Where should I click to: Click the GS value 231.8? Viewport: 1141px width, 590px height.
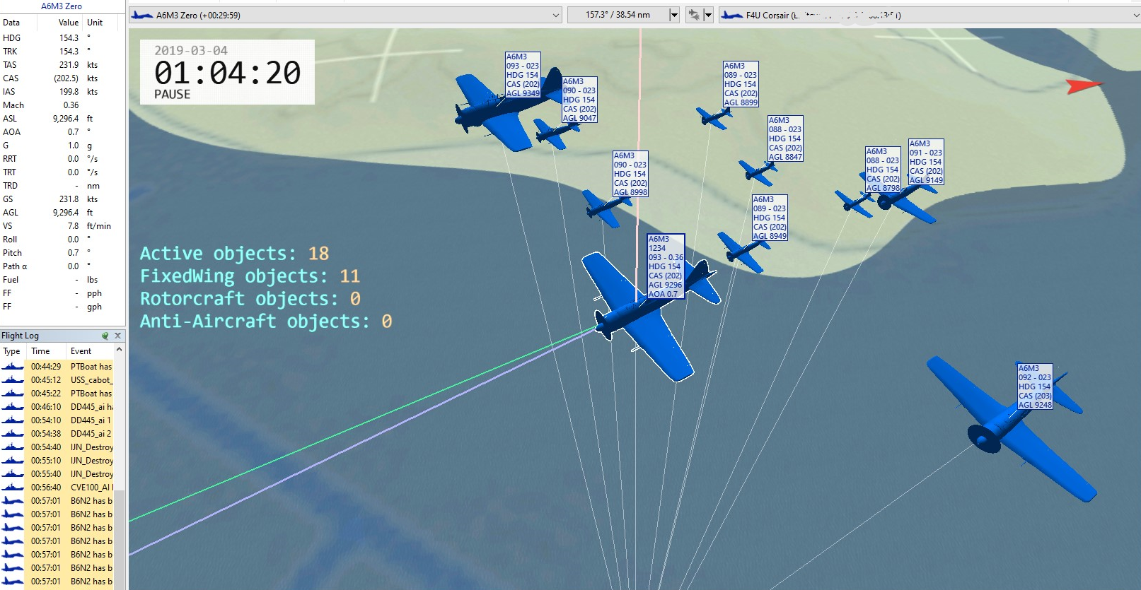pyautogui.click(x=69, y=199)
